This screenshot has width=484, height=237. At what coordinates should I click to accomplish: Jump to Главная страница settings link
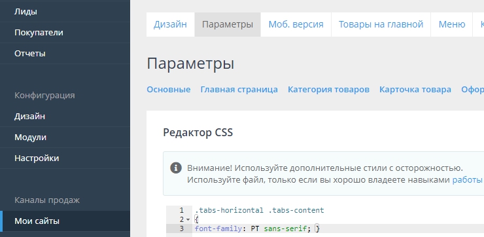tap(239, 90)
